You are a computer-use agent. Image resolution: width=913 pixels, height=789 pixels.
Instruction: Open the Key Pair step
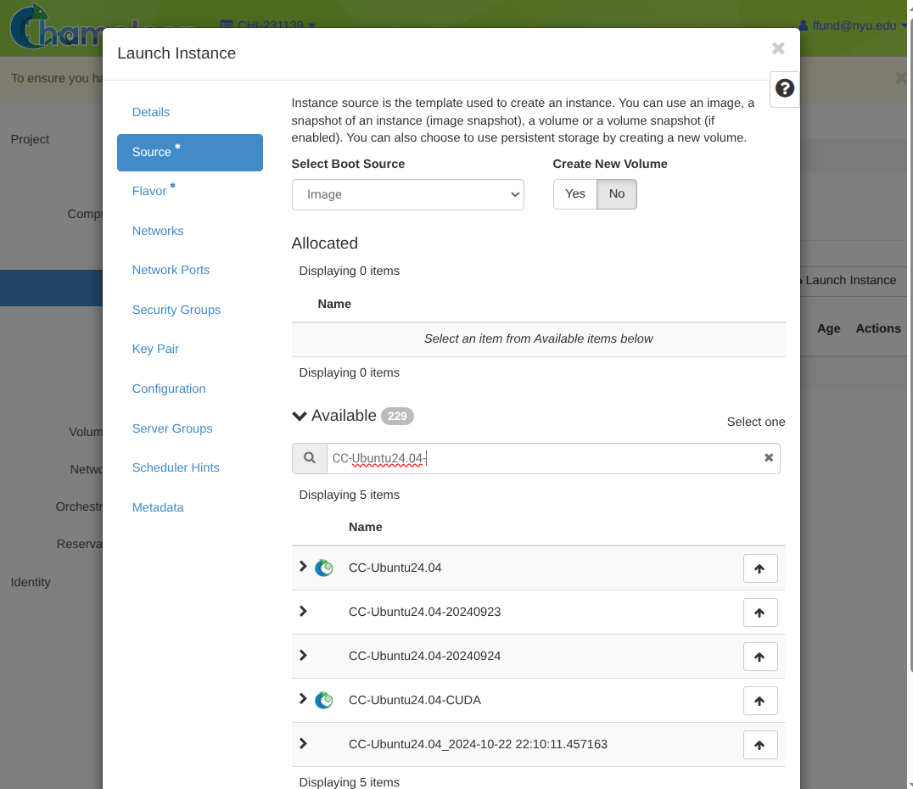coord(155,349)
